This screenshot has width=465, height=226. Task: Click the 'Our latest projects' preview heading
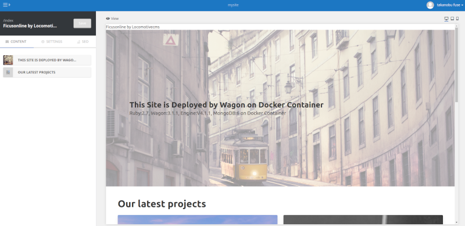(x=162, y=204)
